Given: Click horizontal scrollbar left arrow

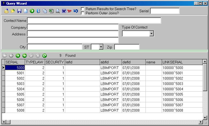Looking at the screenshot, I should 4,122.
